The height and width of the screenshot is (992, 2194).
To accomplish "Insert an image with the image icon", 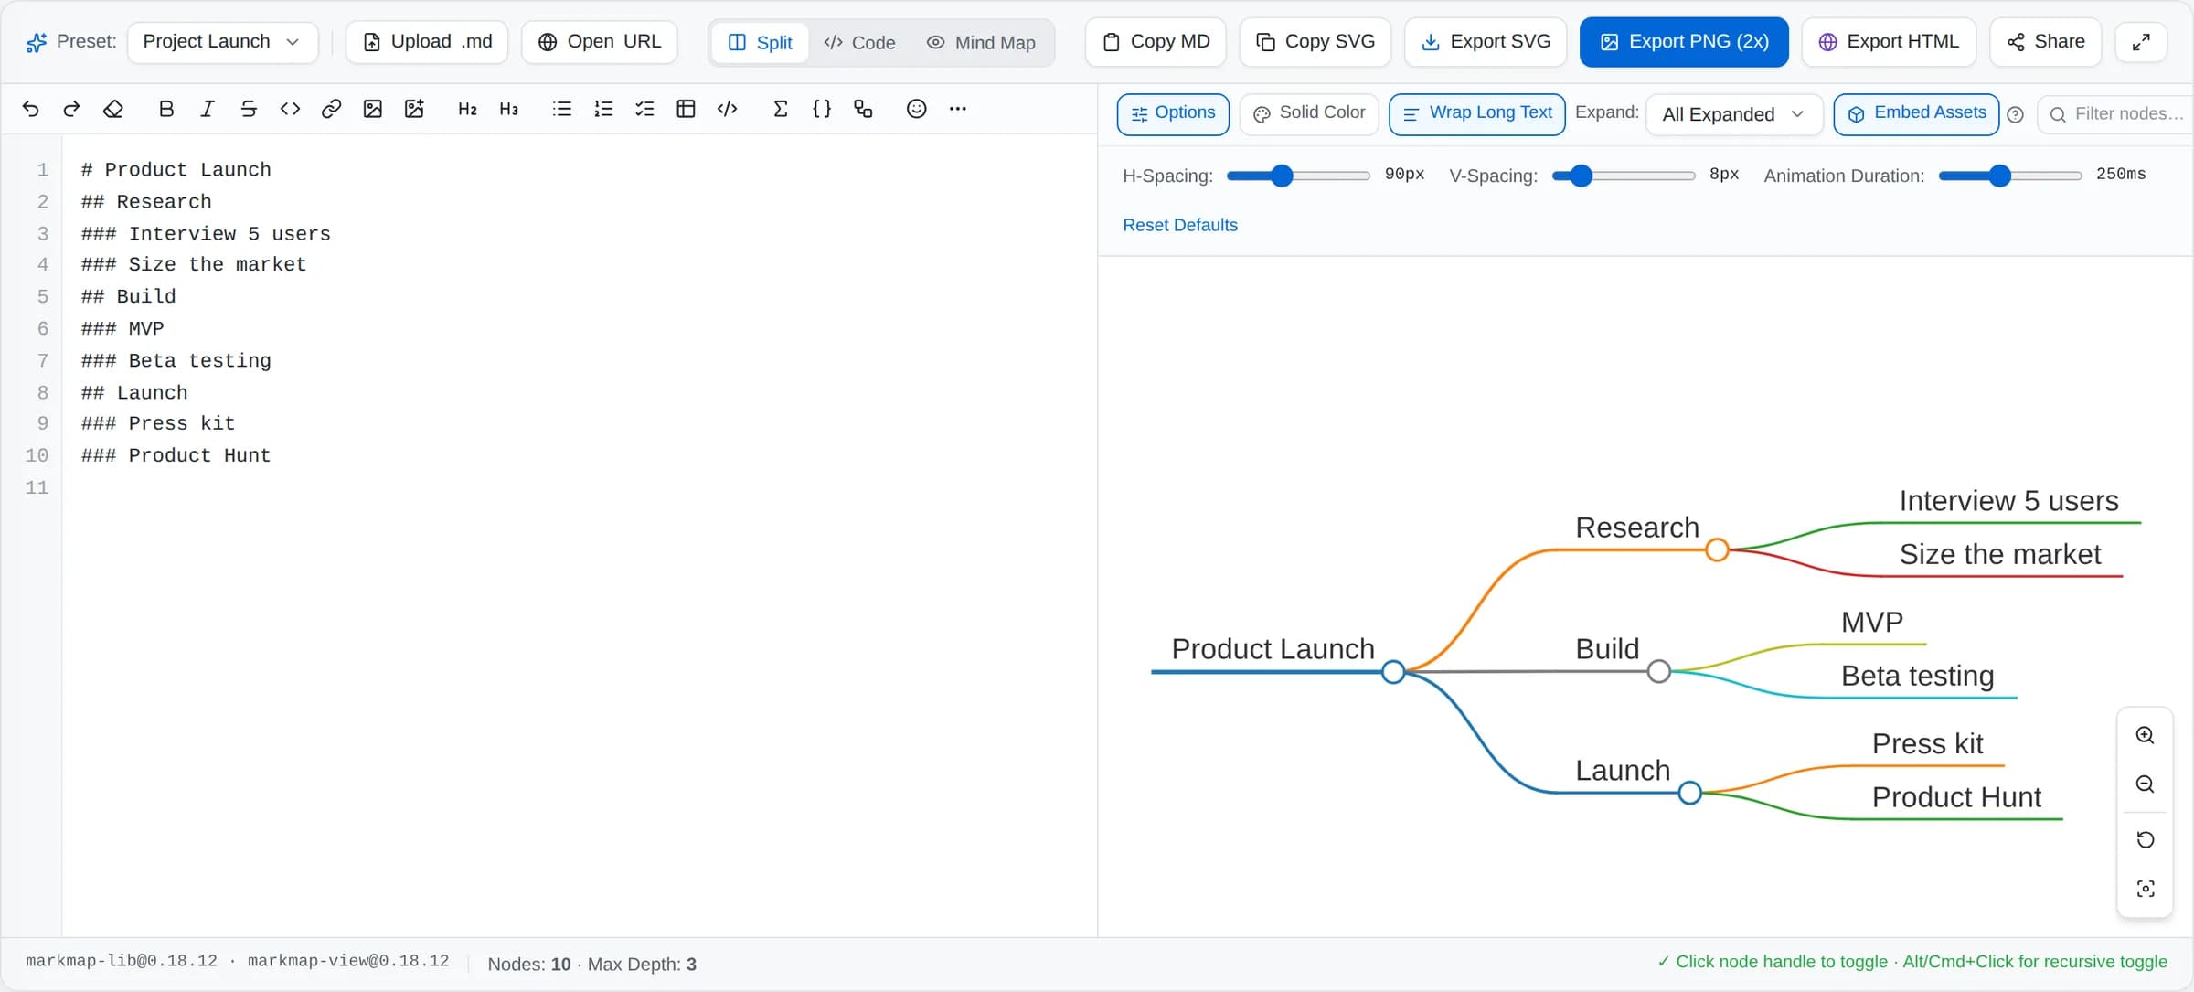I will [x=372, y=109].
